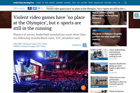Open more share options plus icon
The image size is (140, 93).
42,8
